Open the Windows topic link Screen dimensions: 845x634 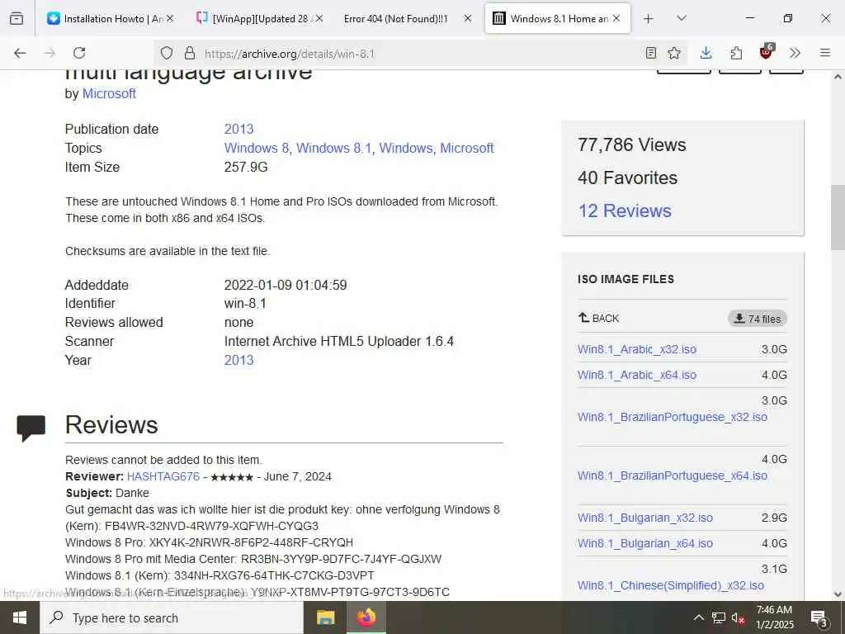[x=406, y=149]
